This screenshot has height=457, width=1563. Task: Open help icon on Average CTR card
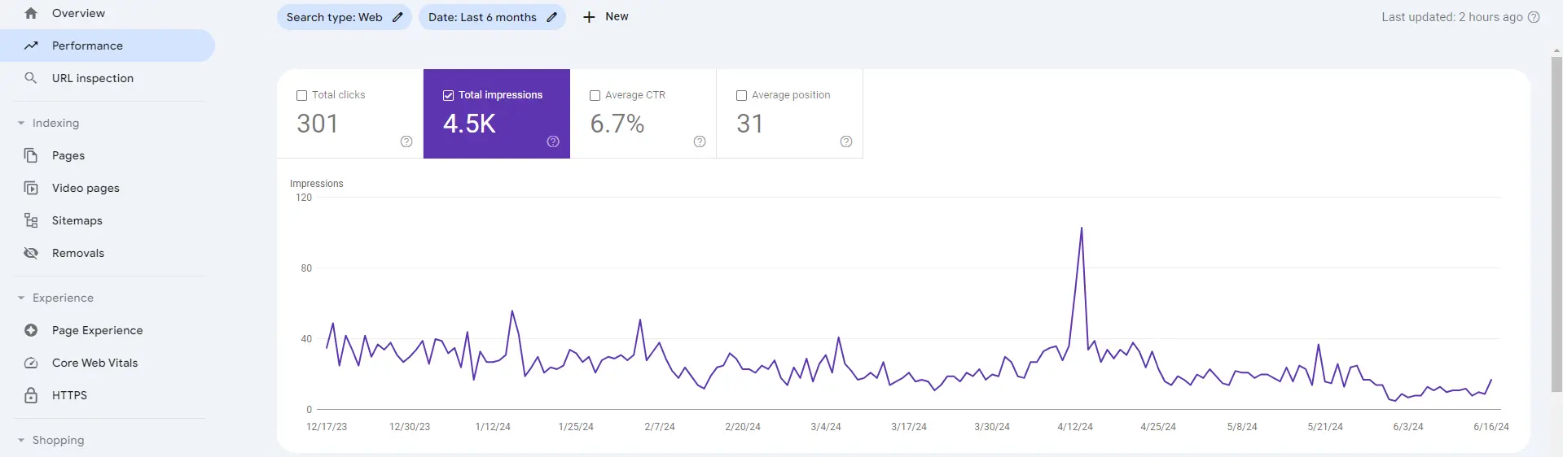click(700, 141)
